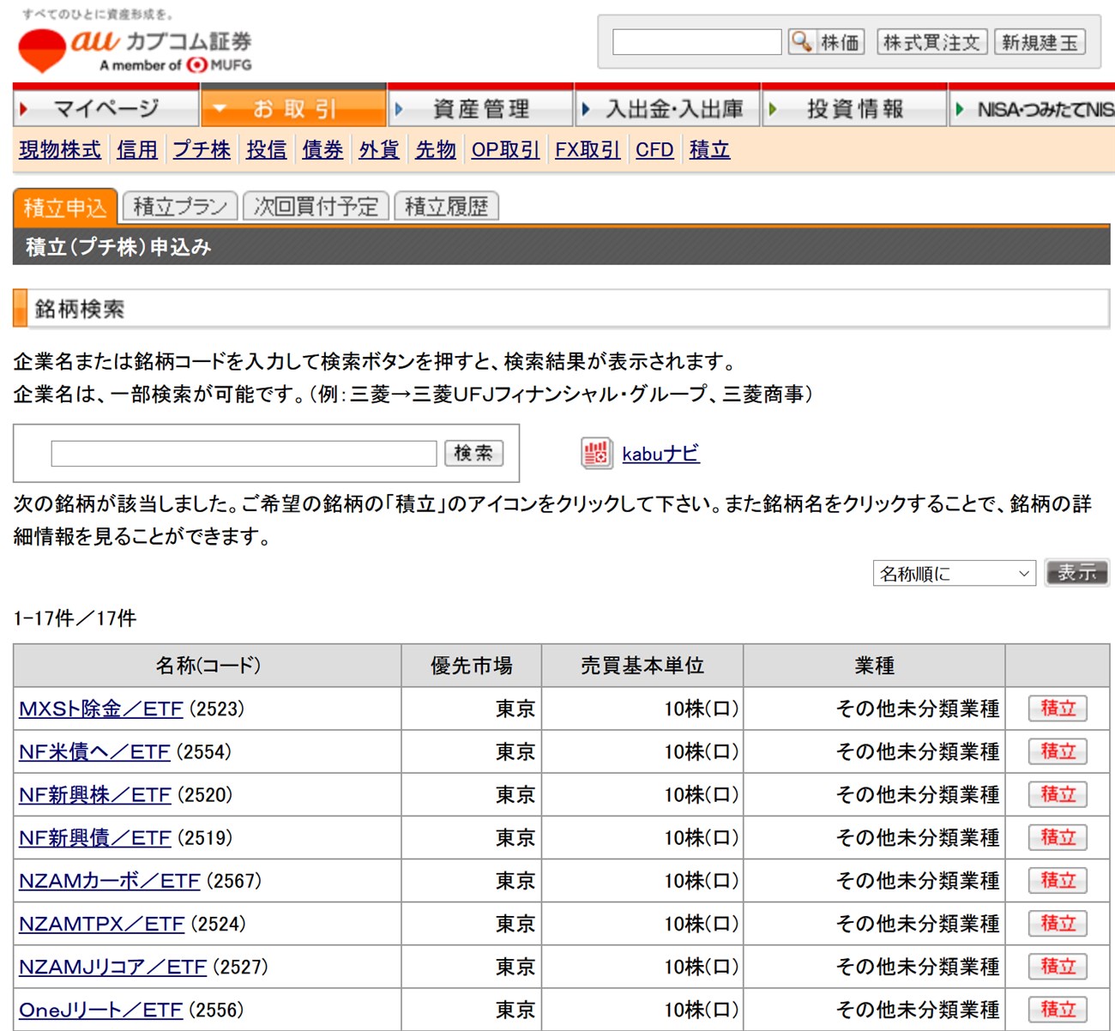Select the 積立申込 tab
Screen dimensions: 1115x1031
pos(65,207)
